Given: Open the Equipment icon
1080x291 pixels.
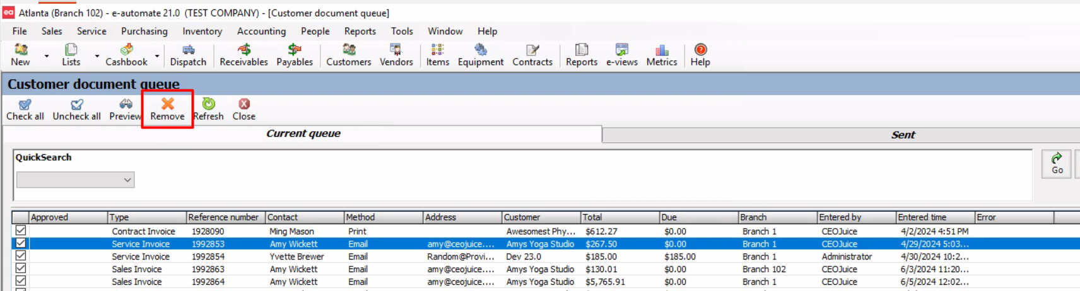Looking at the screenshot, I should pyautogui.click(x=481, y=55).
